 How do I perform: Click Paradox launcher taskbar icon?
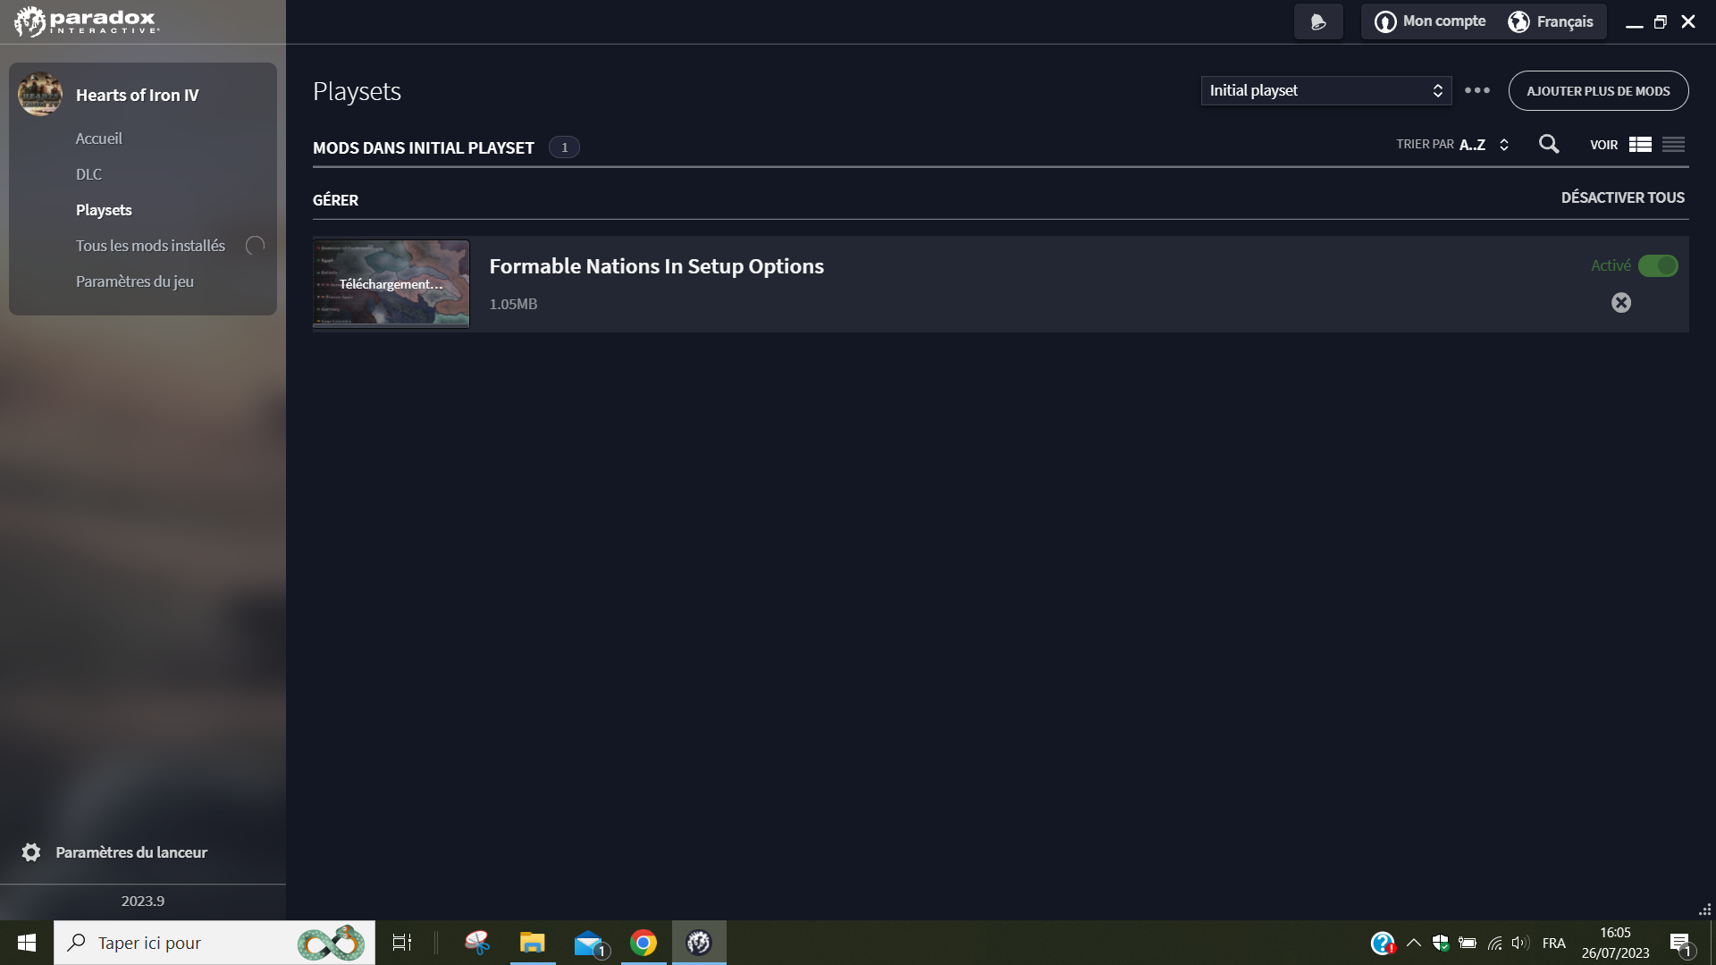(x=699, y=943)
